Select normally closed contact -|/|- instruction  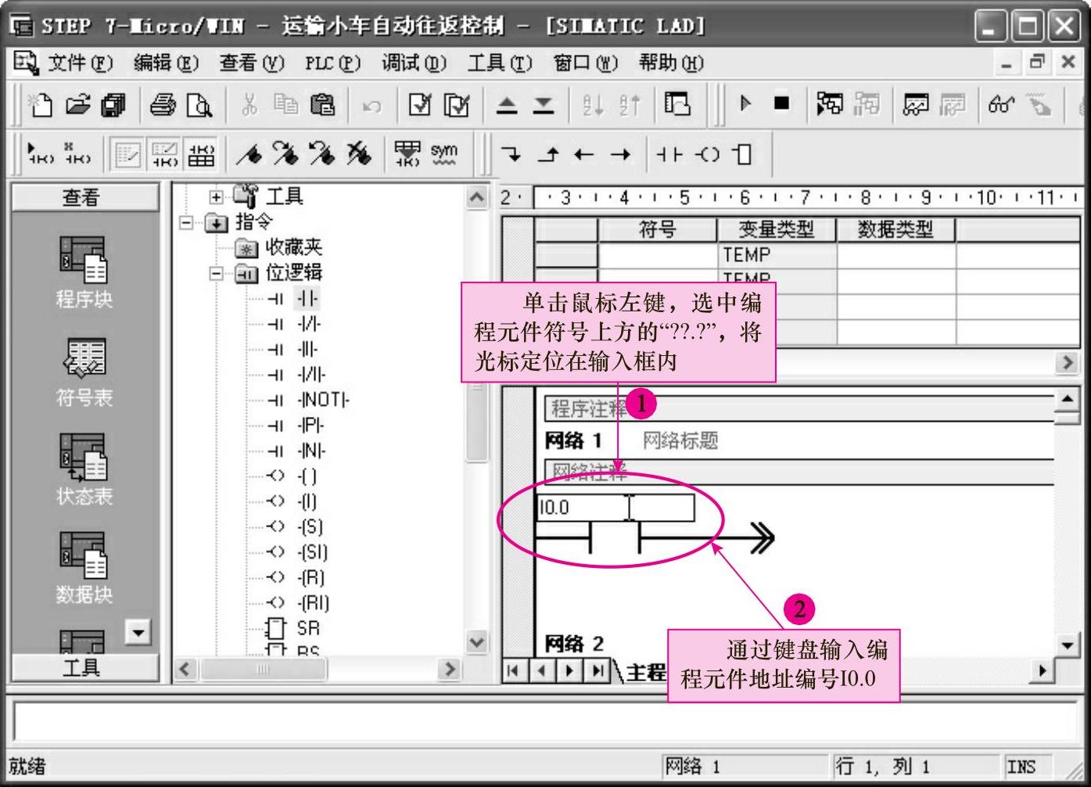pos(309,324)
